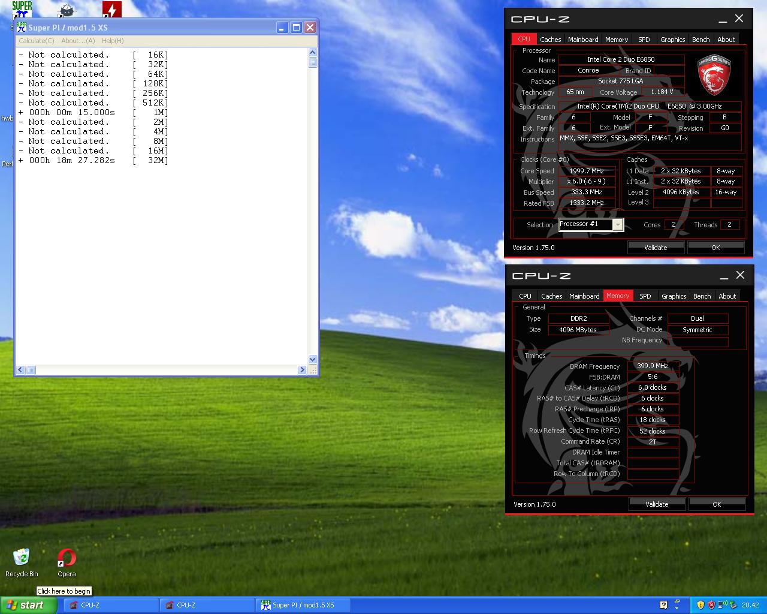Select the 32M result line '000h 18m 27.282s'
The image size is (767, 614).
[x=72, y=160]
